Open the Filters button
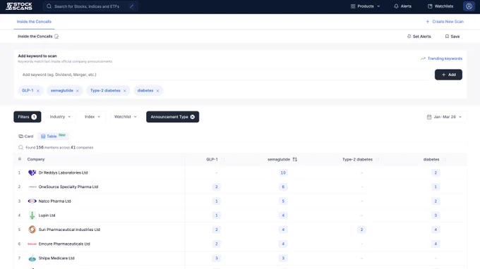Viewport: 480px width, 269px height. tap(28, 117)
